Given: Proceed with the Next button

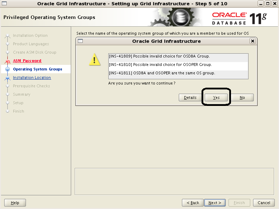Looking at the screenshot, I should (215, 203).
